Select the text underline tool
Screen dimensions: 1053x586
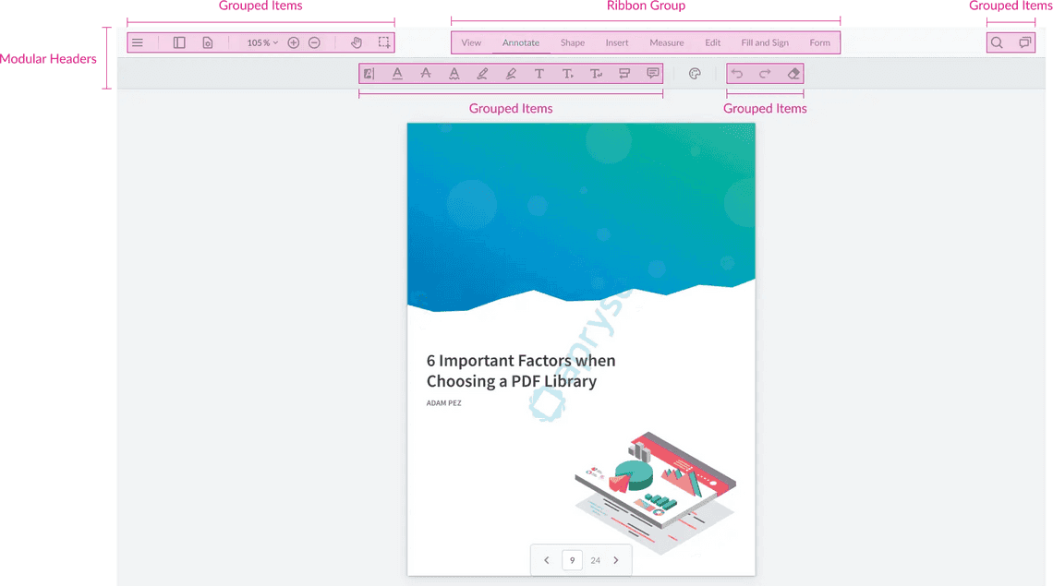click(x=397, y=74)
